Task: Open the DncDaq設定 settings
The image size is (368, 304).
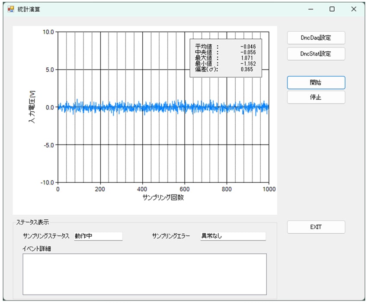Action: click(316, 38)
